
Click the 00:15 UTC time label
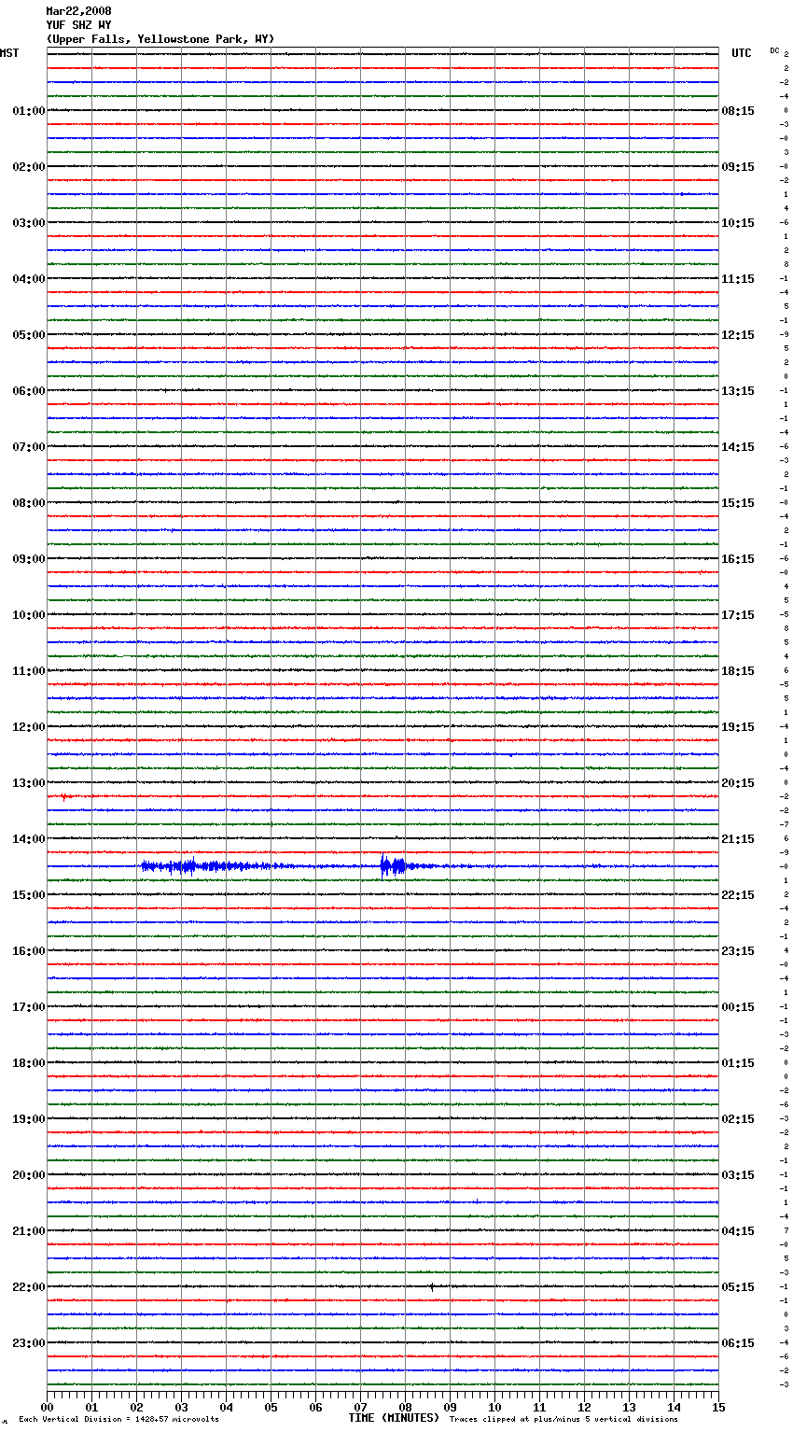(x=738, y=1007)
